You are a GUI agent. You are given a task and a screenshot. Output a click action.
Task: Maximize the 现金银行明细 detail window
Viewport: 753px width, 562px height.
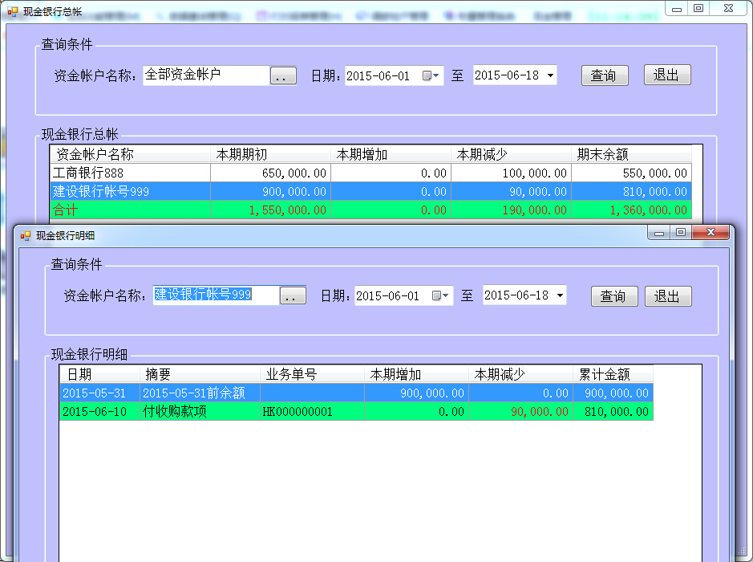click(x=681, y=233)
